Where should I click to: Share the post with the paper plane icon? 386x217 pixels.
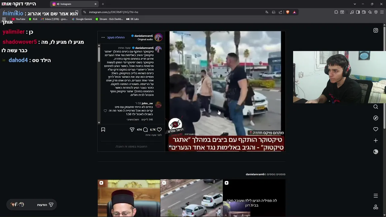pos(132,130)
